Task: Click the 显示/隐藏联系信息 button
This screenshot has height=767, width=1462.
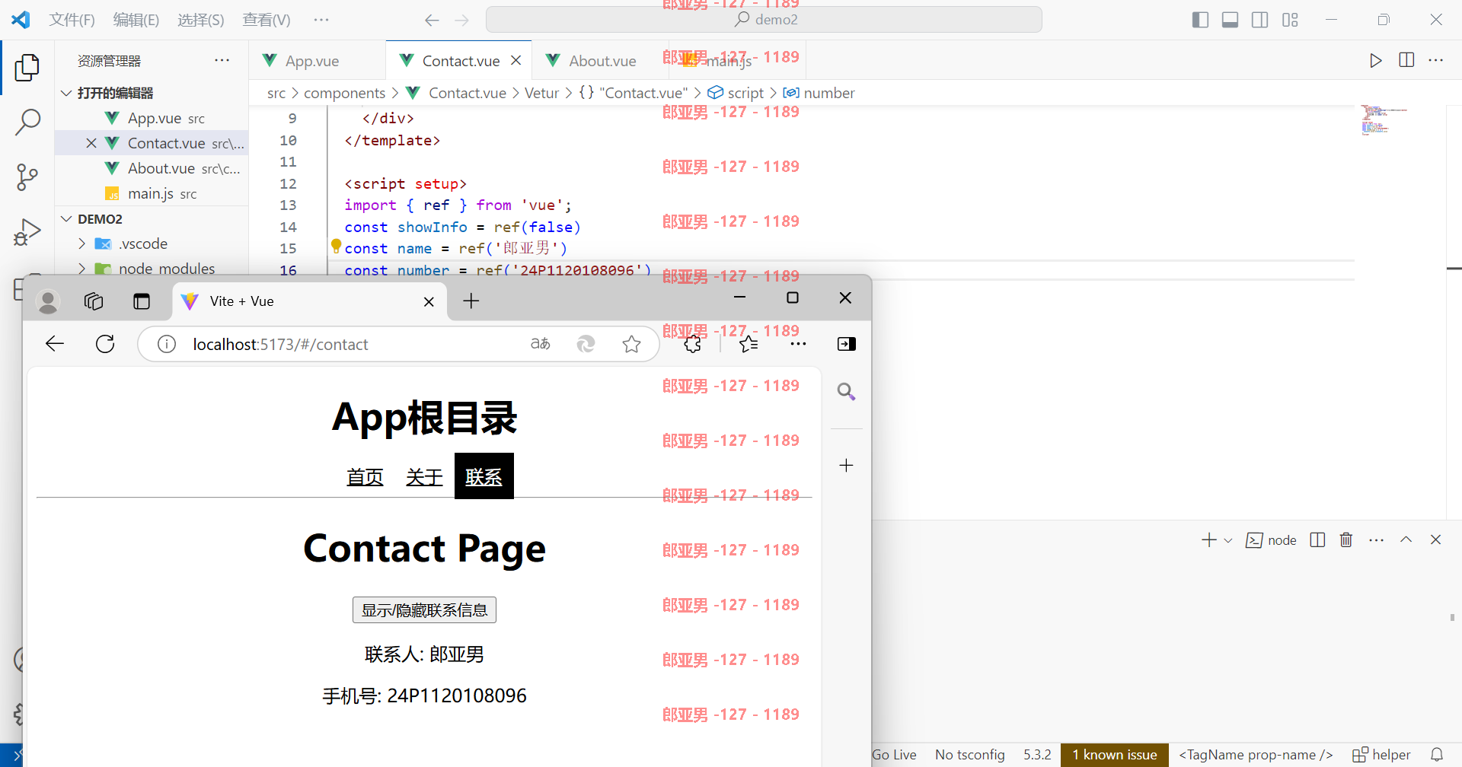Action: pos(424,610)
